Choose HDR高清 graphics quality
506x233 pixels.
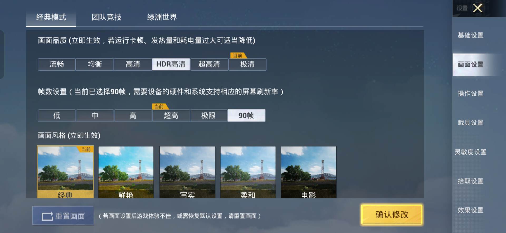(171, 64)
